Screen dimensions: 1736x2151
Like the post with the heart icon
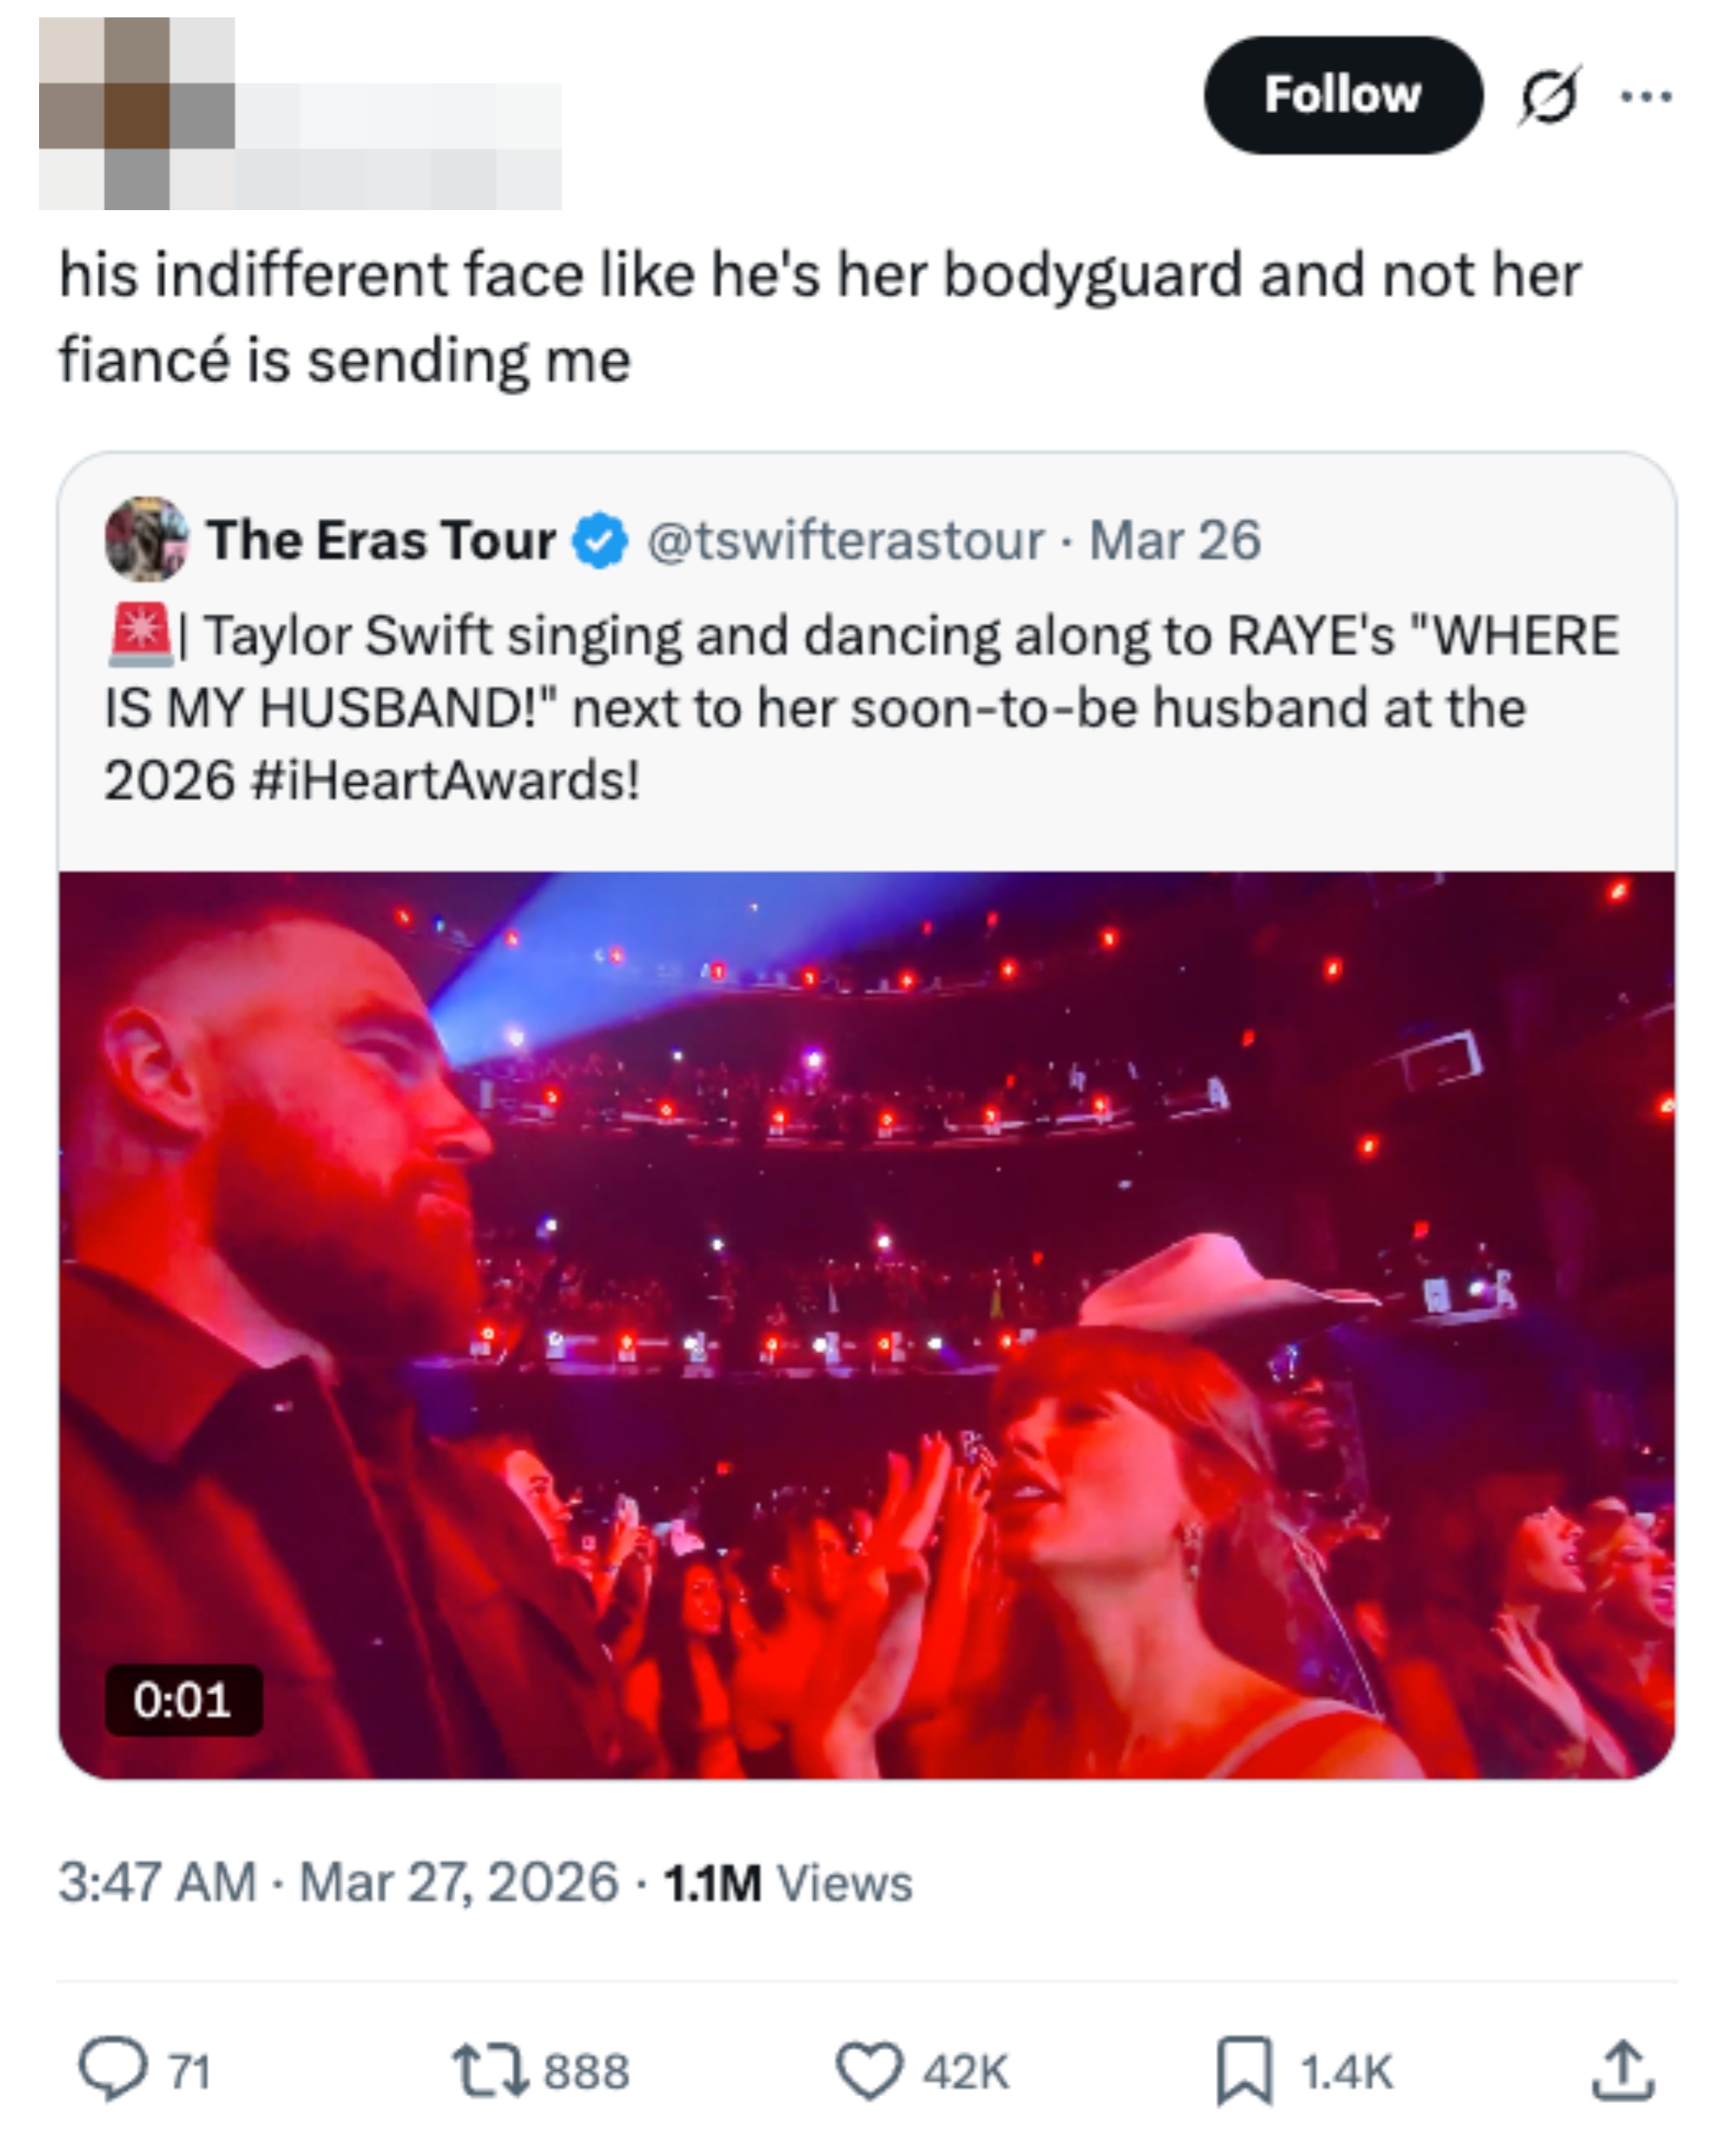point(868,2069)
